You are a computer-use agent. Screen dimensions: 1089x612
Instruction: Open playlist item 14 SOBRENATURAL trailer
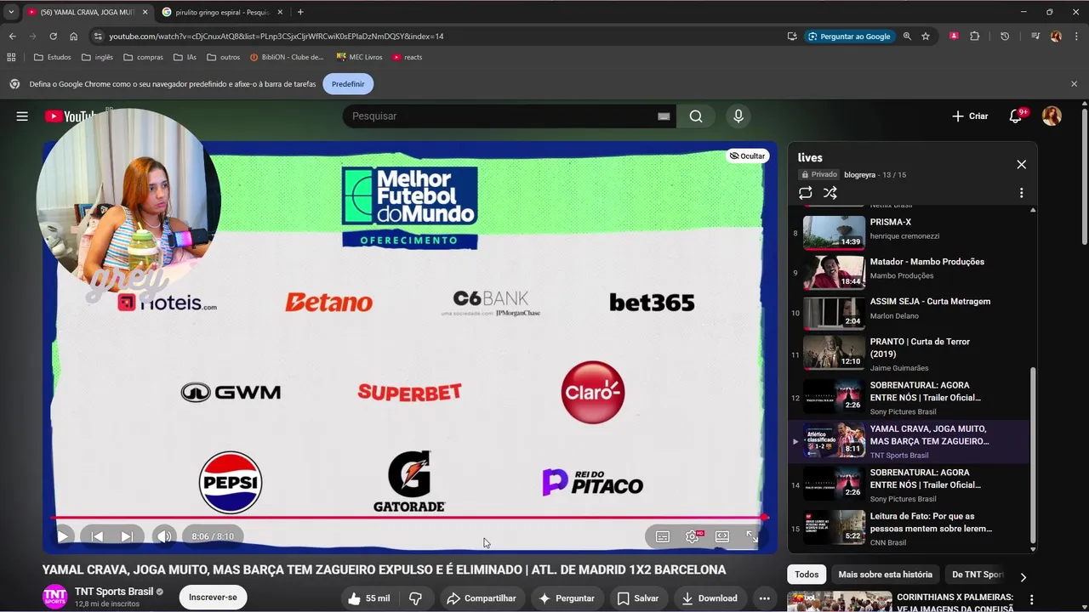click(908, 484)
